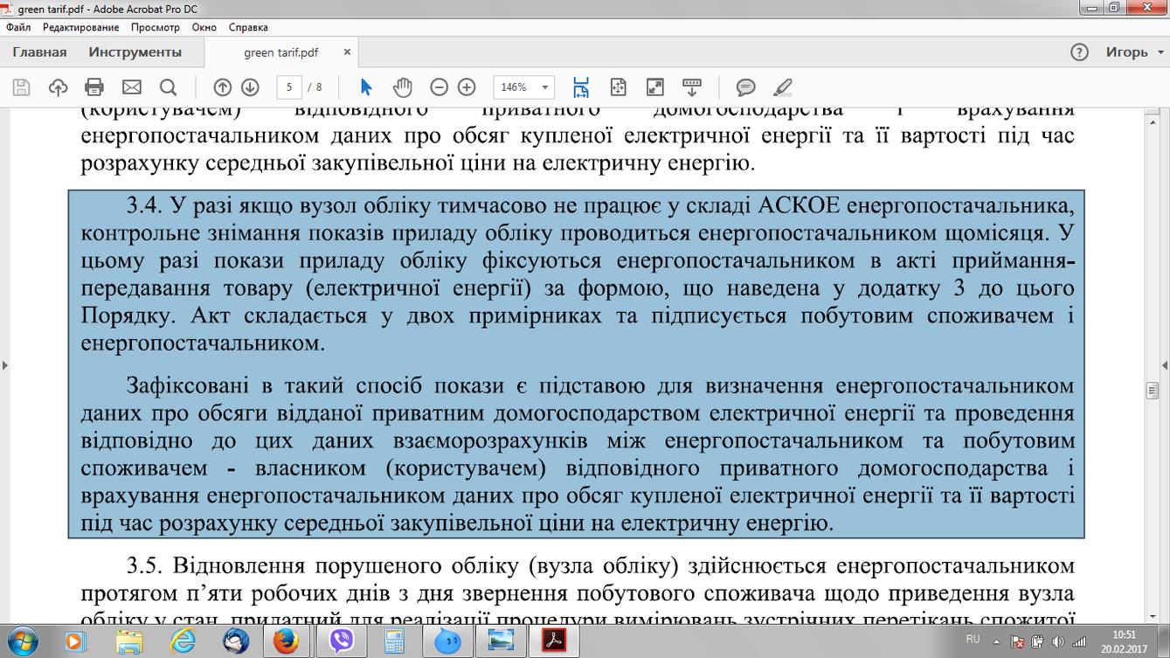The image size is (1170, 658).
Task: Click the vertical scrollbar thumb
Action: [1153, 391]
